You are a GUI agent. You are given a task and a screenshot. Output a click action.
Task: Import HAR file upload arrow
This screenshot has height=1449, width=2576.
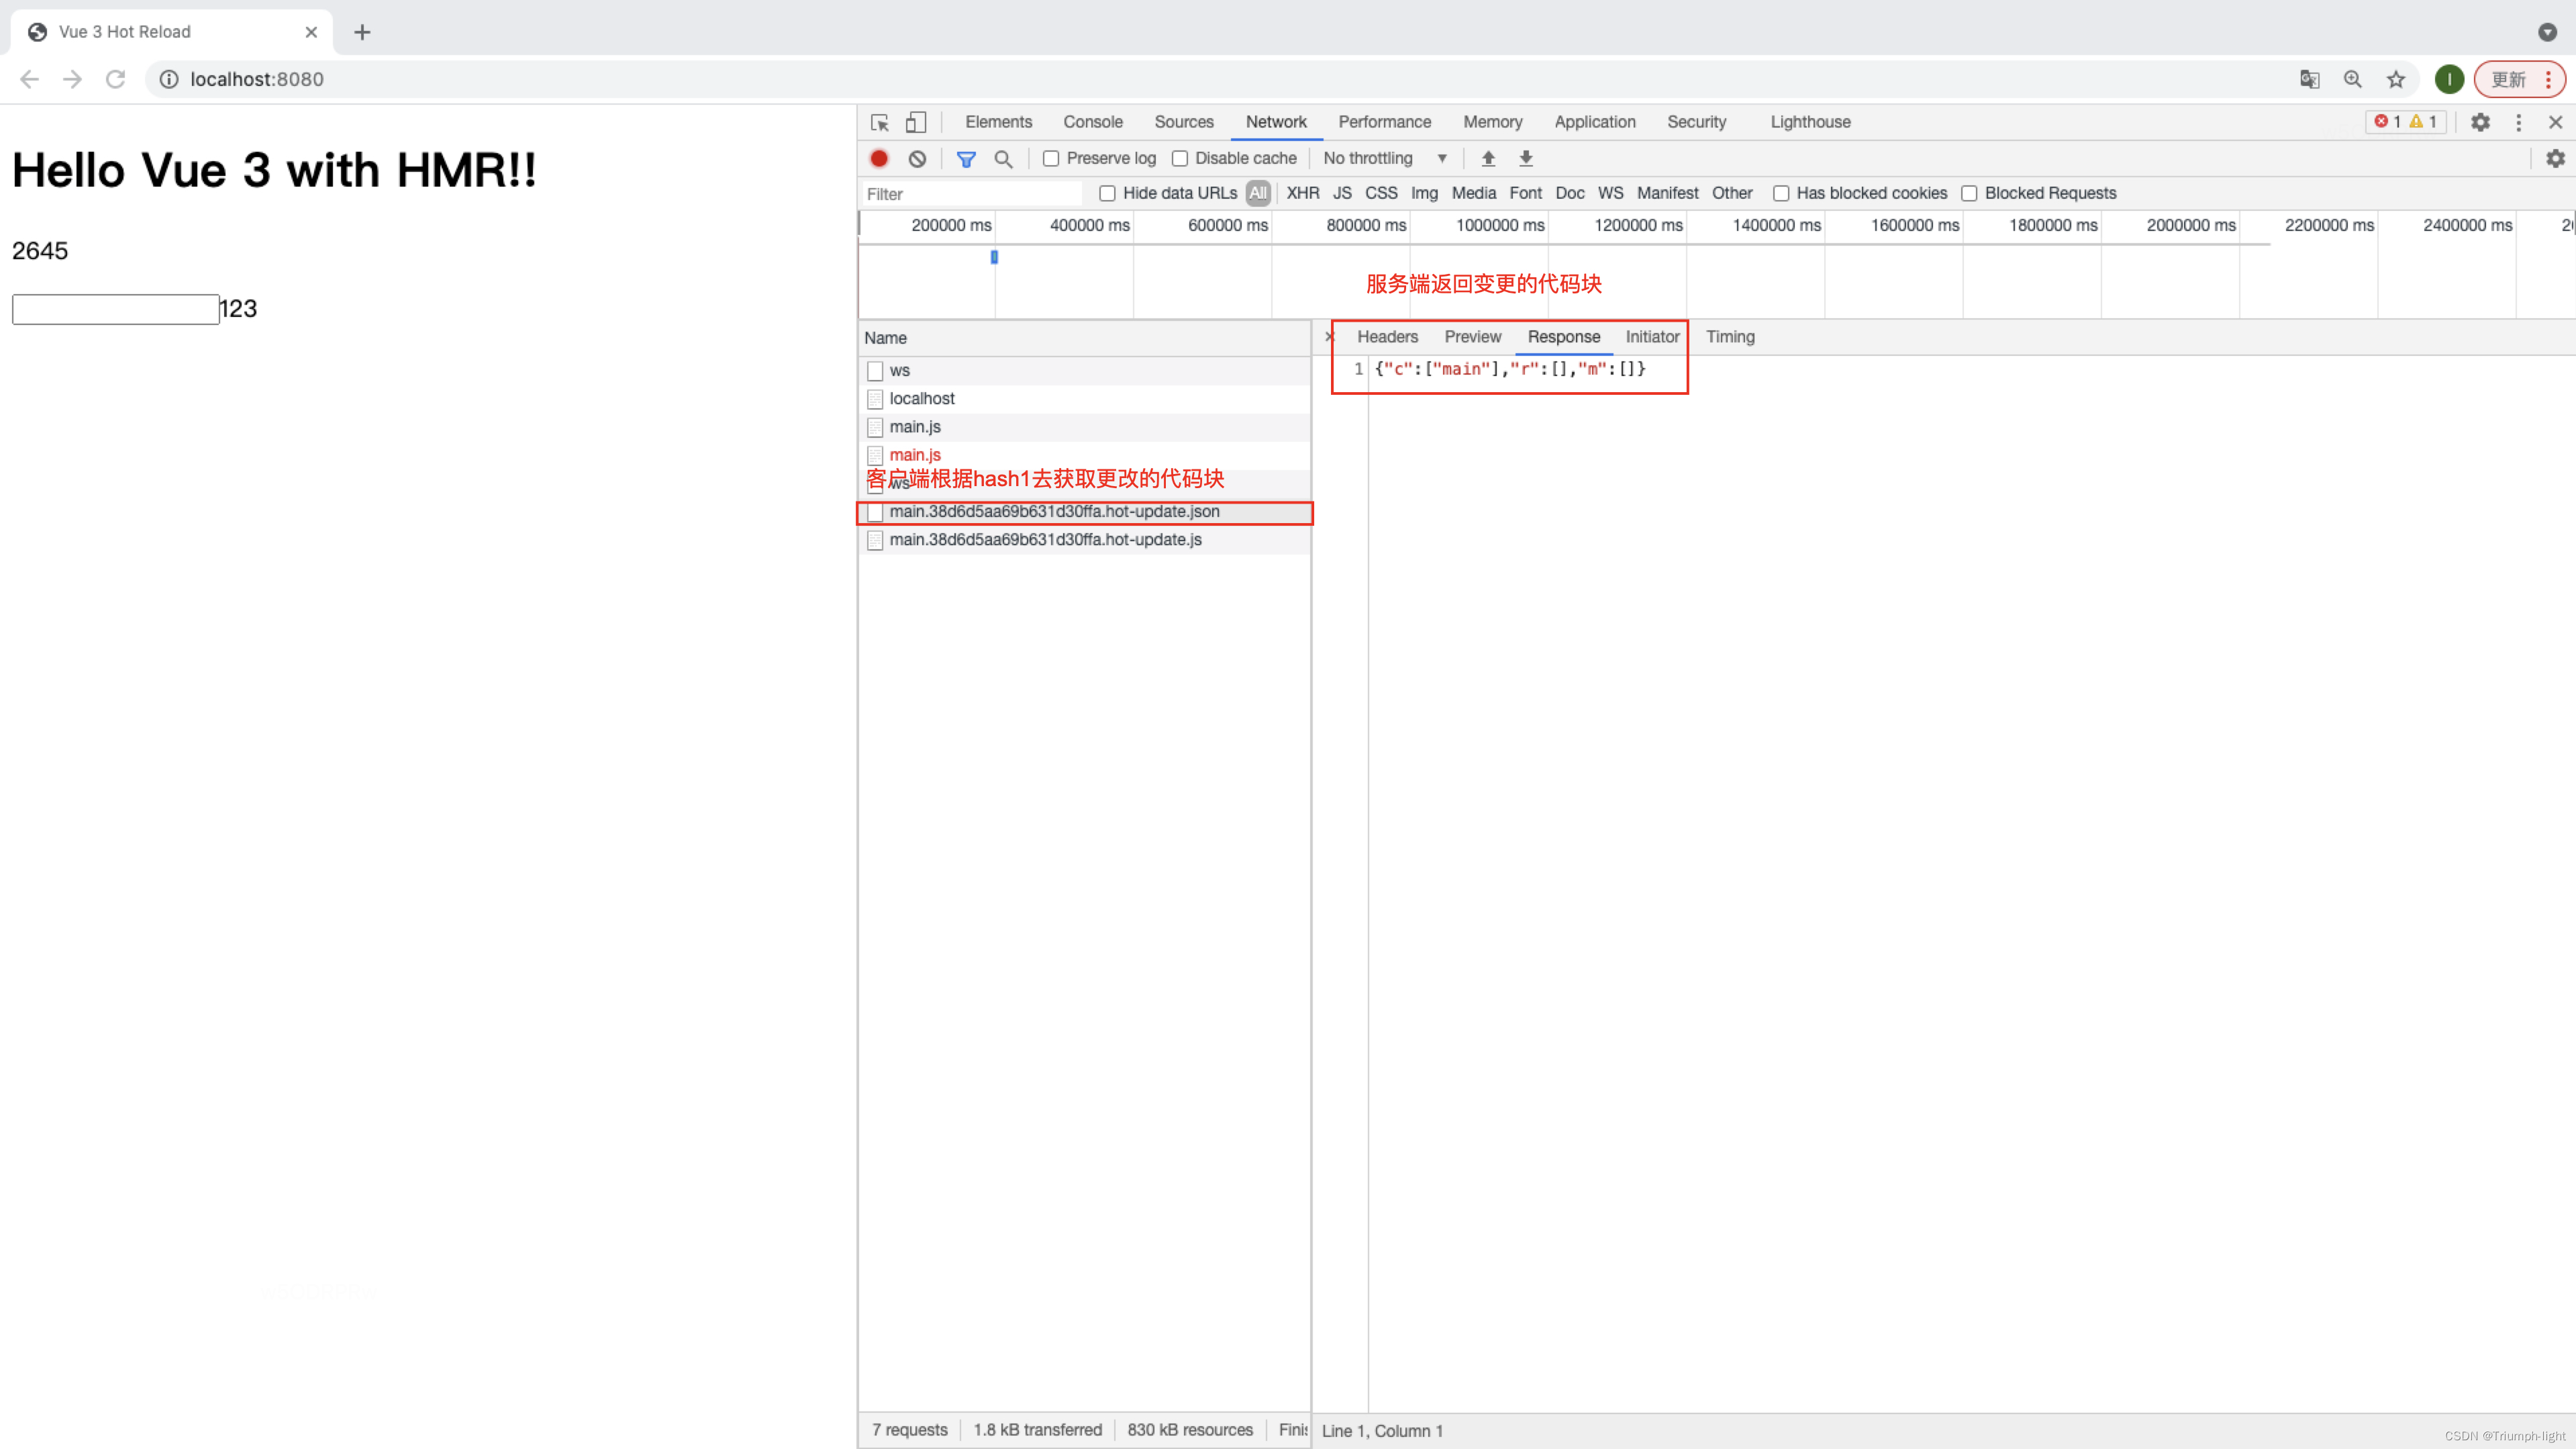[1488, 158]
